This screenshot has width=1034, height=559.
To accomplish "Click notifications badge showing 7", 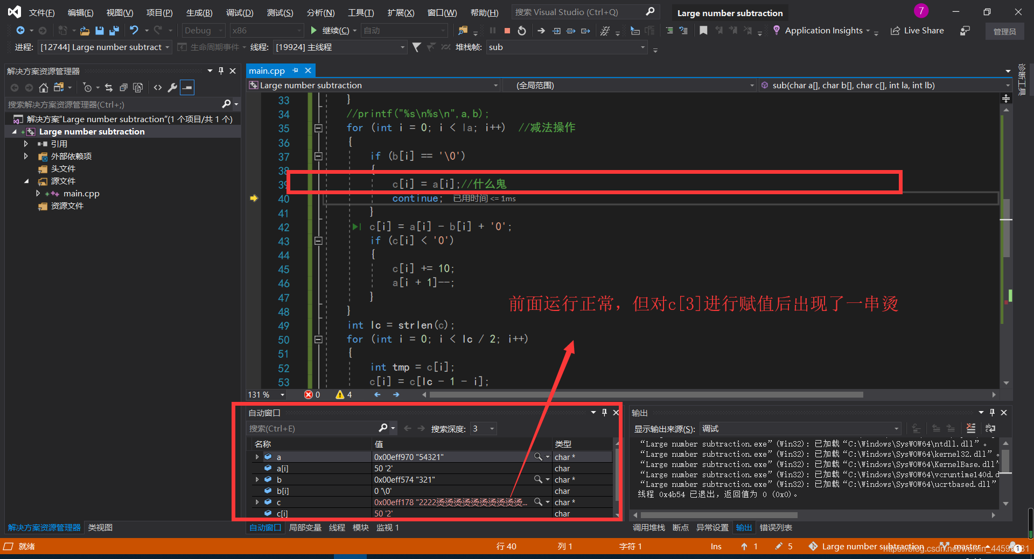I will (x=921, y=11).
